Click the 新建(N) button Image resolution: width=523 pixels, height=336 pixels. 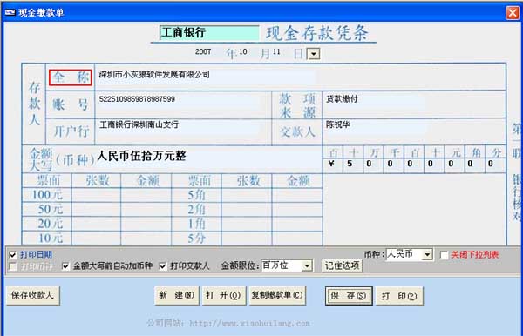coord(177,295)
